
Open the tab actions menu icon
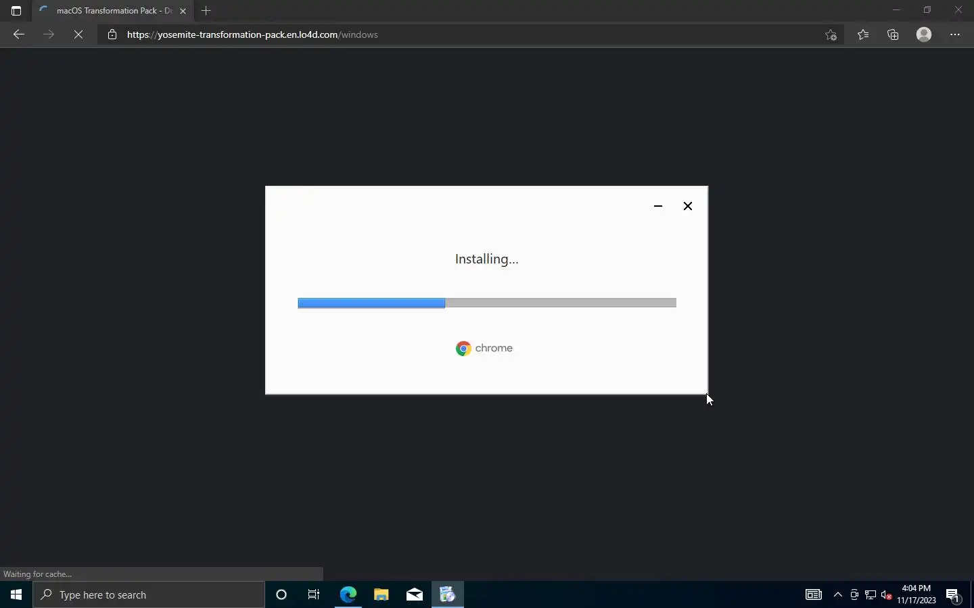16,11
